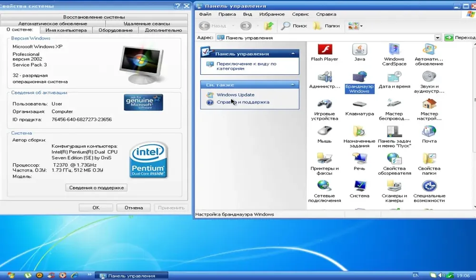Click the Windows Update link
This screenshot has height=280, width=476.
pos(235,95)
